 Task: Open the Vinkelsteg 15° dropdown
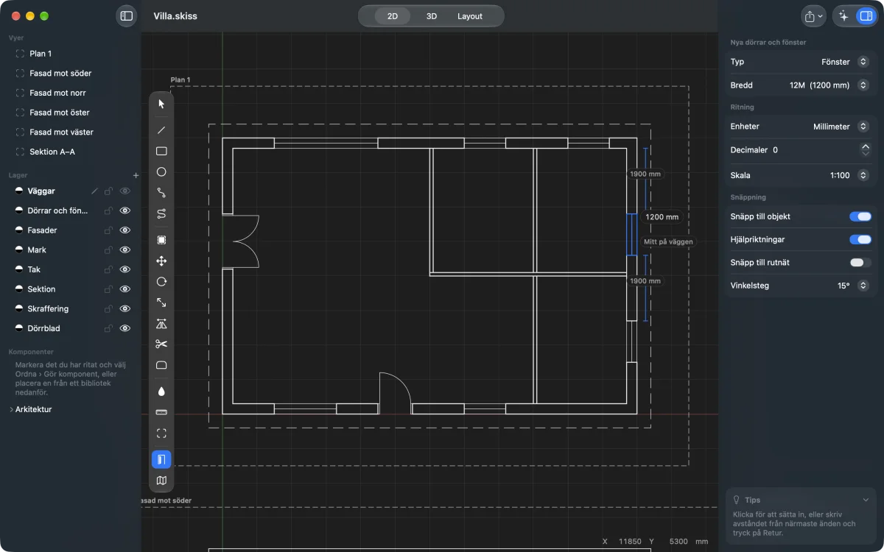tap(863, 286)
